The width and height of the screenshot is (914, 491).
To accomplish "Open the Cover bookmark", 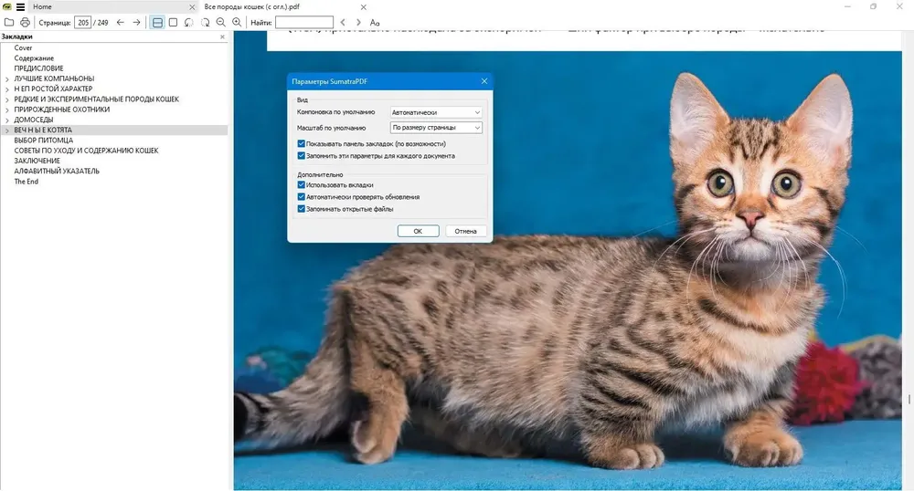I will pyautogui.click(x=24, y=47).
